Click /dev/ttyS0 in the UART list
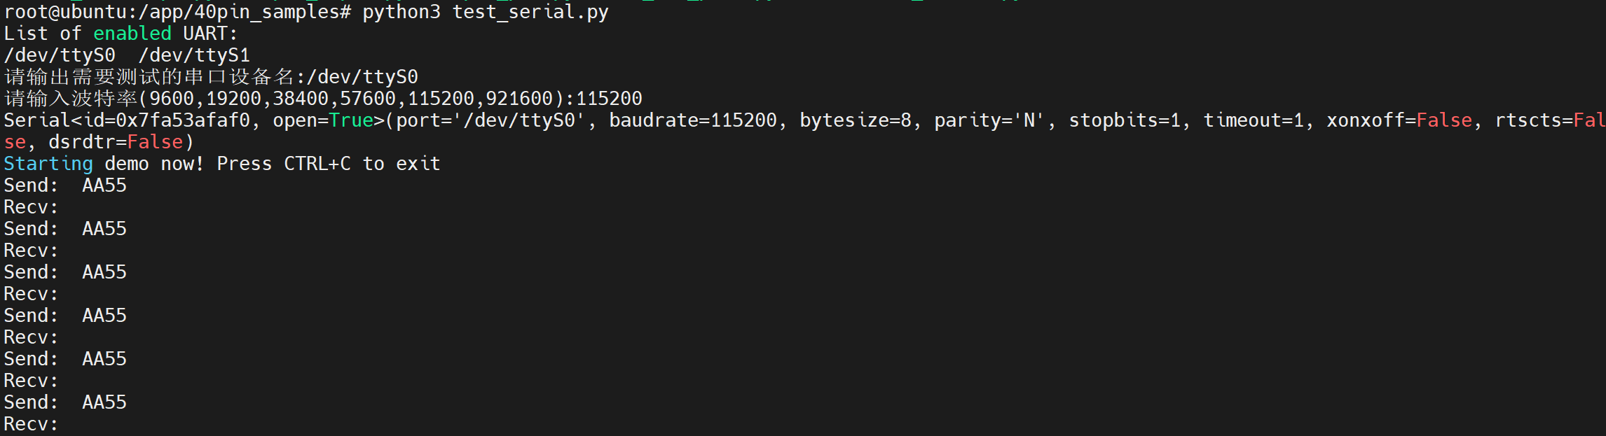Image resolution: width=1606 pixels, height=436 pixels. 60,55
